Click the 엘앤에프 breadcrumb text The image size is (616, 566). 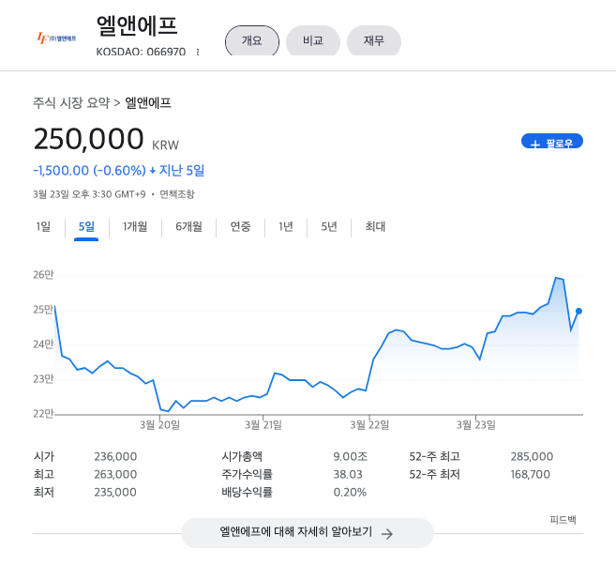pyautogui.click(x=148, y=103)
